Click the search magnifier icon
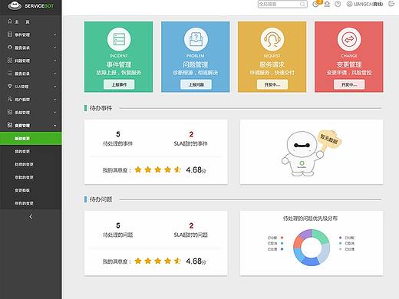Viewport: 399px width, 299px height. [x=302, y=4]
